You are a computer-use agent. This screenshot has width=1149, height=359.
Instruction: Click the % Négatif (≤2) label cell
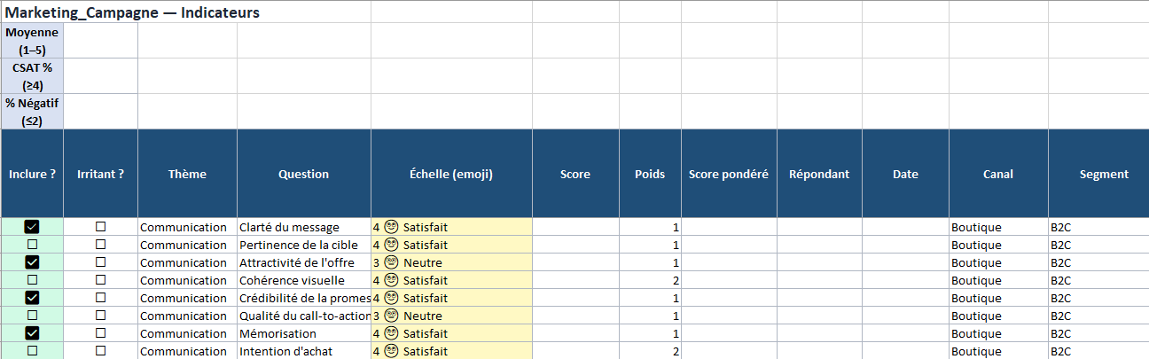pyautogui.click(x=32, y=112)
